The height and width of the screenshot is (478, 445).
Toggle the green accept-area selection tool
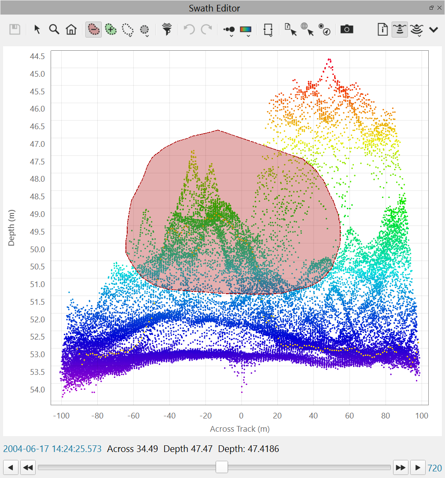(x=111, y=30)
